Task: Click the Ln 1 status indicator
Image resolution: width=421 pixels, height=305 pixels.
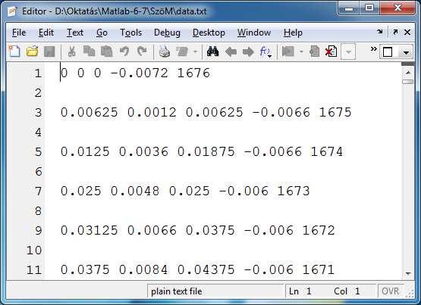Action: [300, 291]
